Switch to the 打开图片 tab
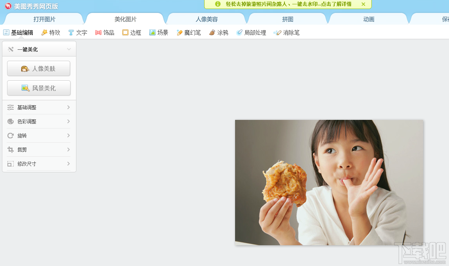449x266 pixels. 44,19
